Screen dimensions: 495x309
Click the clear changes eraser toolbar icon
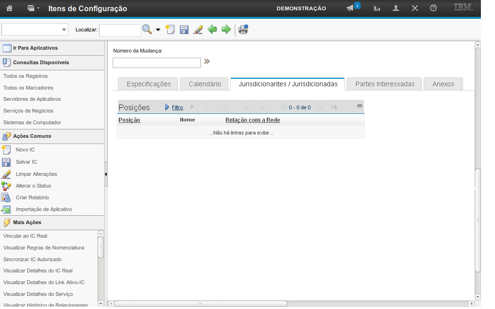(x=198, y=30)
